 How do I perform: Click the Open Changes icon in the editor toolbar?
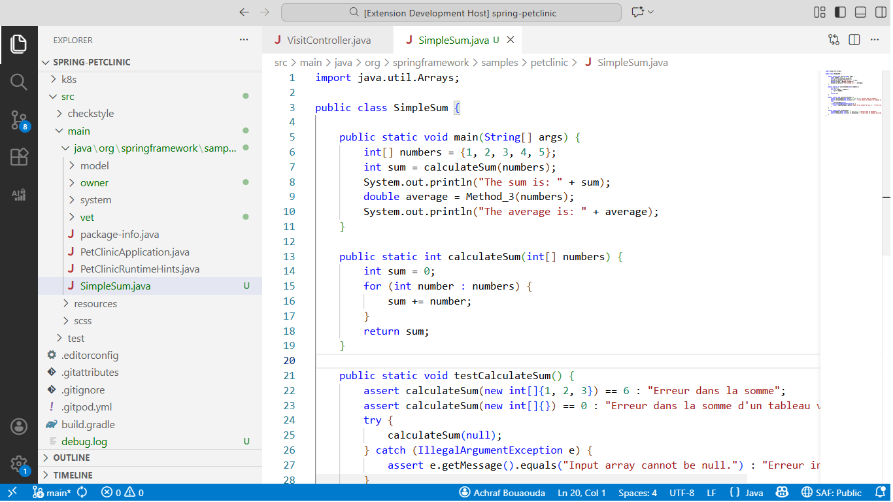(x=834, y=39)
